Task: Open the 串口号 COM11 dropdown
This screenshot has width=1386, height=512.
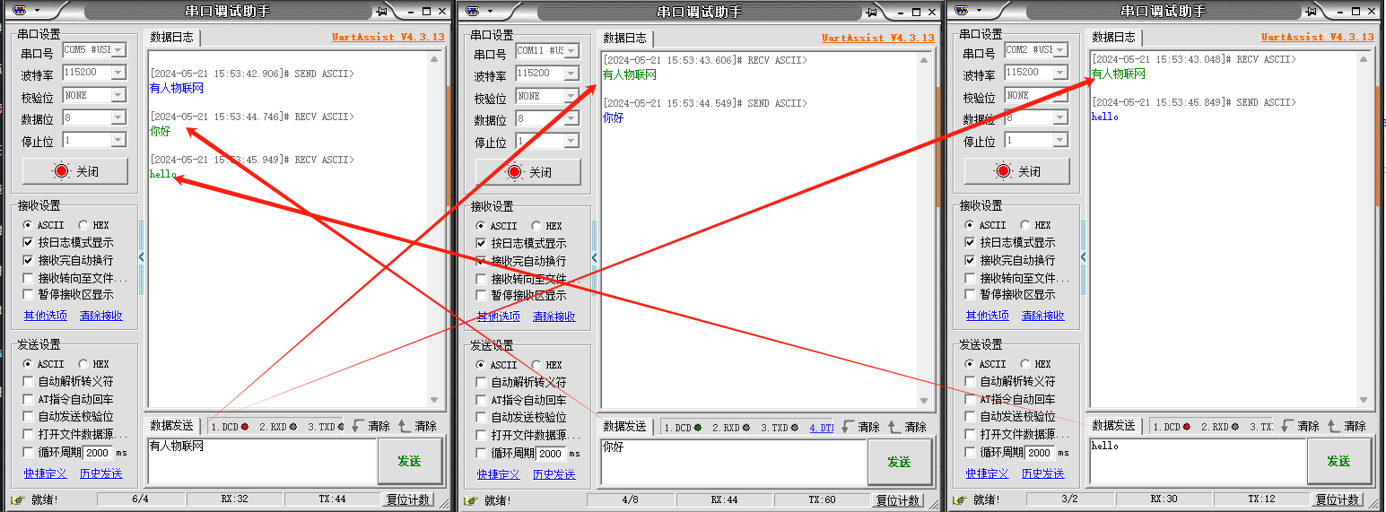Action: (x=571, y=51)
